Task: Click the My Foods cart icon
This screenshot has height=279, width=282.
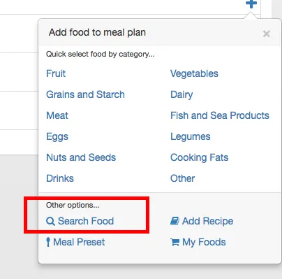Action: pyautogui.click(x=175, y=242)
